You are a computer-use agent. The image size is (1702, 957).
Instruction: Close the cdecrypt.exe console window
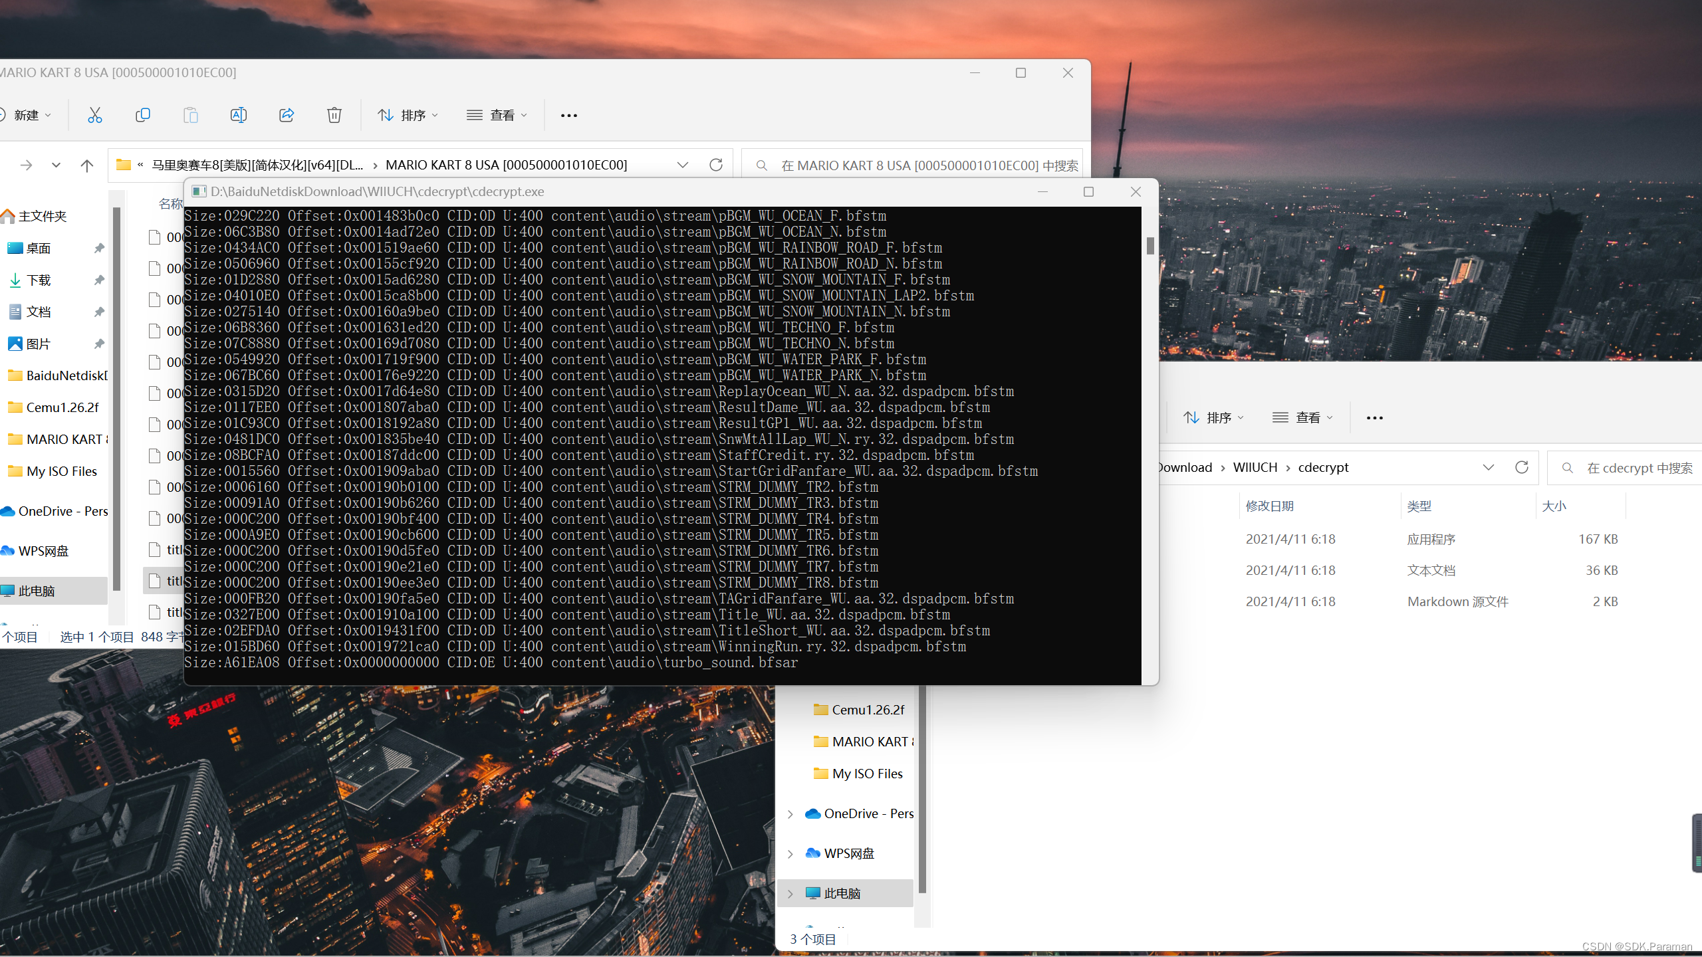(x=1136, y=191)
